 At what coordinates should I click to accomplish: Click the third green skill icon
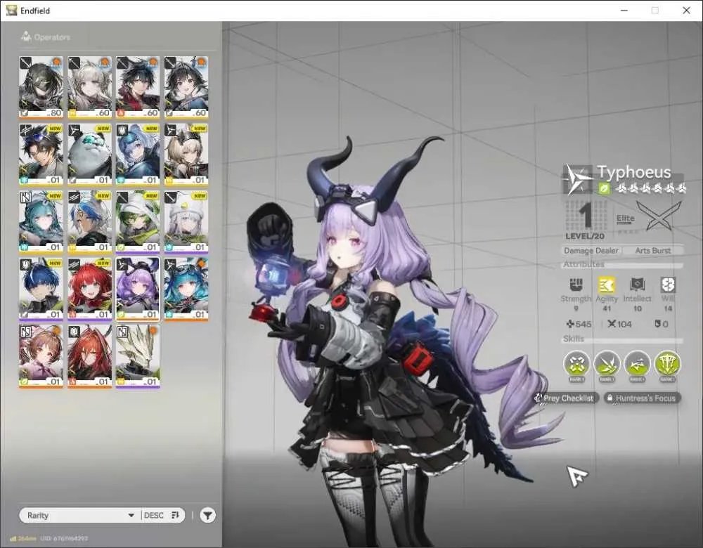coord(637,364)
